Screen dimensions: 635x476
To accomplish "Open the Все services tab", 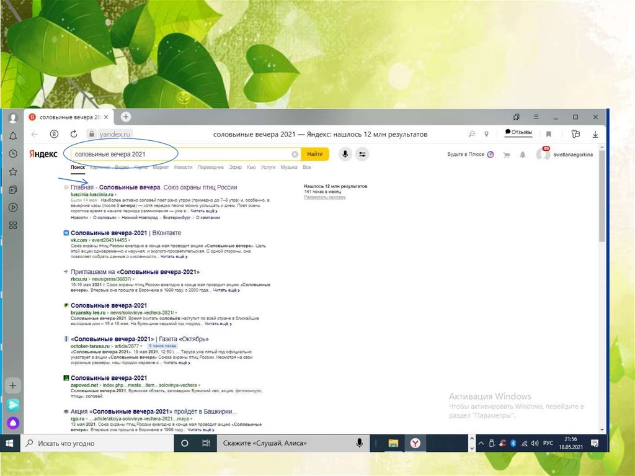I will [306, 167].
